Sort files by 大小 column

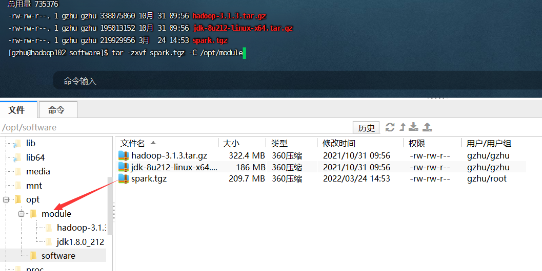[231, 143]
